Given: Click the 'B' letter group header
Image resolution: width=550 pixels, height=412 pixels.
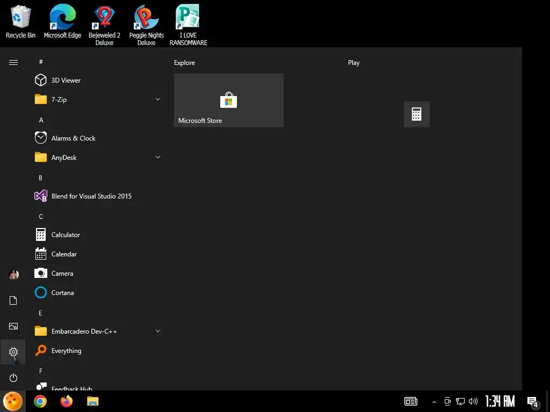Looking at the screenshot, I should click(x=40, y=178).
